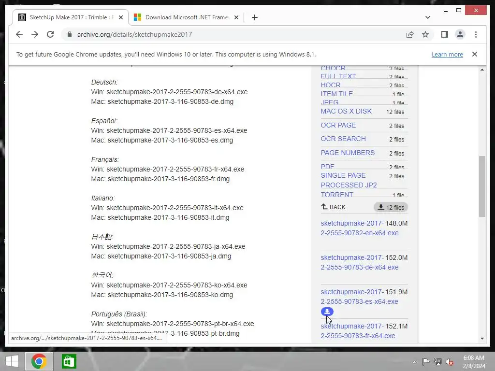The image size is (495, 371).
Task: Click the vertical scrollbar thumb
Action: tap(482, 186)
